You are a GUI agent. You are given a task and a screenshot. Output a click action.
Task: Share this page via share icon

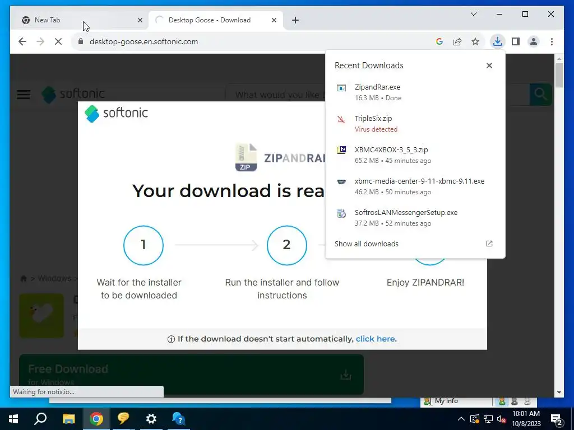457,41
